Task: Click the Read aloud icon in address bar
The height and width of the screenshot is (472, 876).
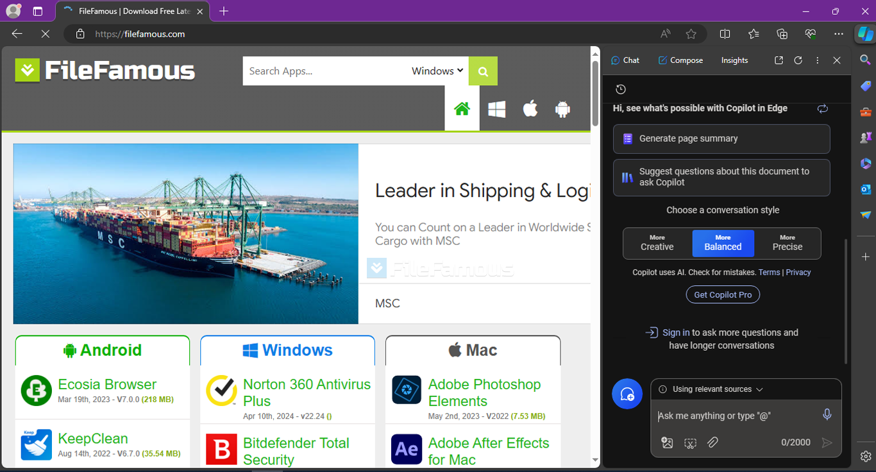Action: pyautogui.click(x=666, y=34)
